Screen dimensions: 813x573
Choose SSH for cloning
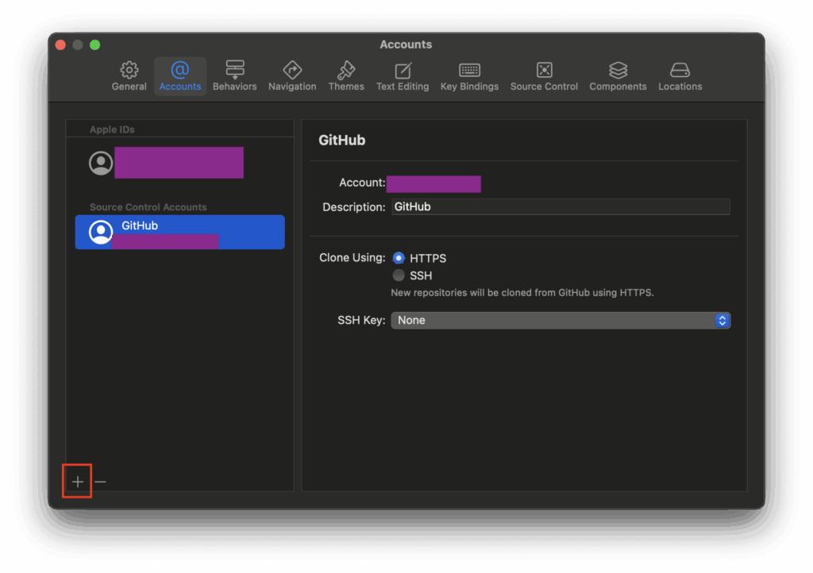(x=399, y=275)
